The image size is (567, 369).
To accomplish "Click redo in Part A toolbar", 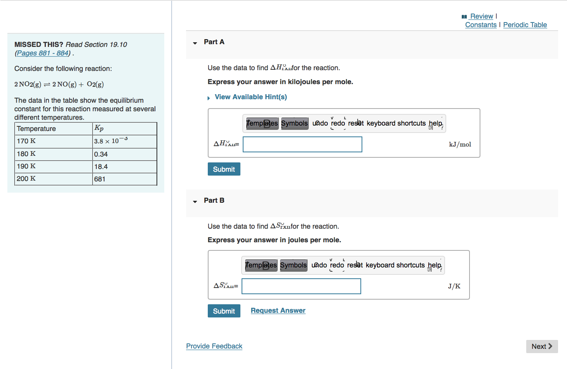I will point(338,123).
